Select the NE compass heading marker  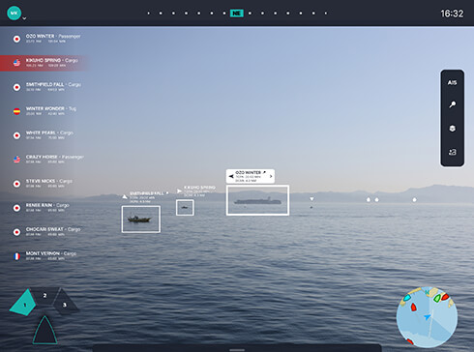[237, 14]
